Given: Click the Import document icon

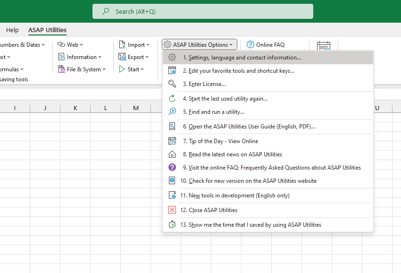Looking at the screenshot, I should coord(122,44).
